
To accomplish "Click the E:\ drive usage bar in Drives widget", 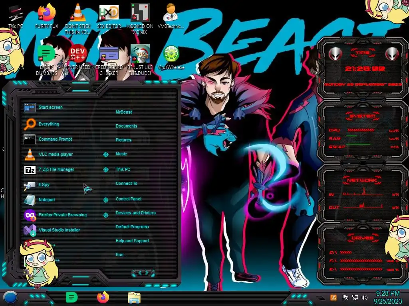I will pos(361,269).
